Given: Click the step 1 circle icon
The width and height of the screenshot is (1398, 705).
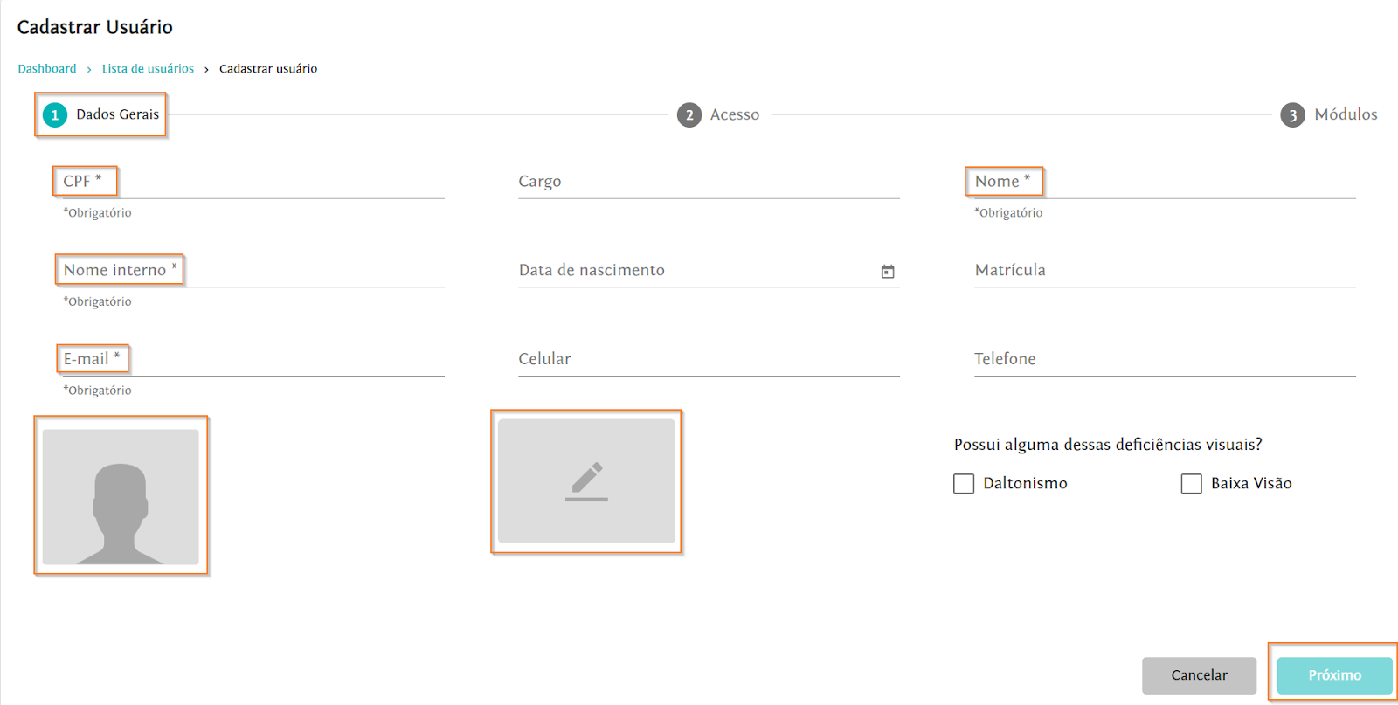Looking at the screenshot, I should pos(55,115).
